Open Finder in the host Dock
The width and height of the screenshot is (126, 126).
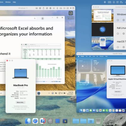(28, 121)
